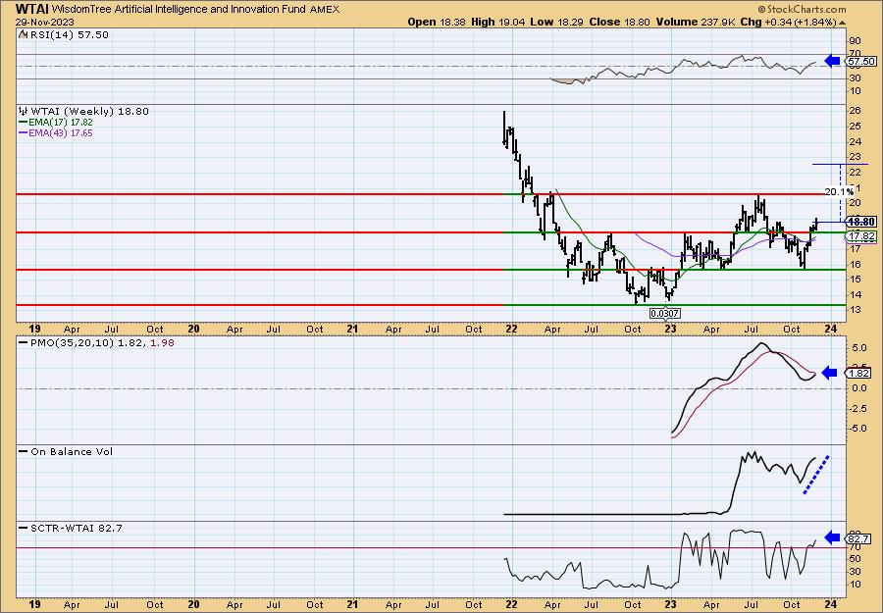883x613 pixels.
Task: Click the up triangle icon beside Chg
Action: tap(842, 23)
